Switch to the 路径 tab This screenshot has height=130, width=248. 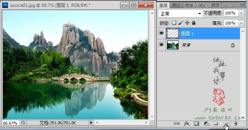tap(176, 5)
